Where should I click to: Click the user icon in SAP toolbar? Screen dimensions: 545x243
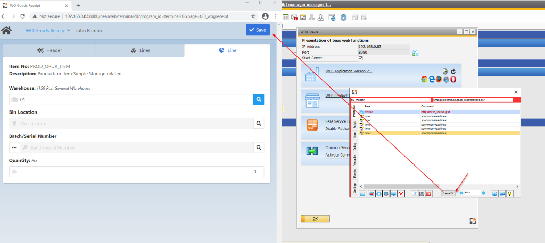tap(320, 17)
